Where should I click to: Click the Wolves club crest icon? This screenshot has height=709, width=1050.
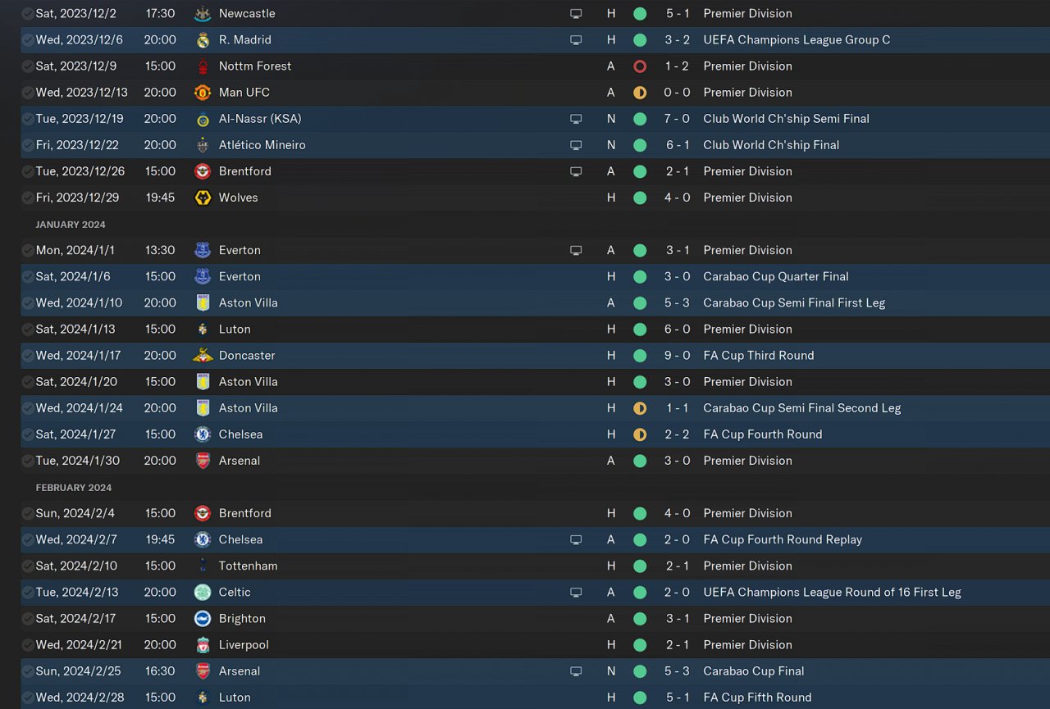click(x=203, y=198)
